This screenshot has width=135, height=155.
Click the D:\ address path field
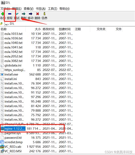coord(70,24)
